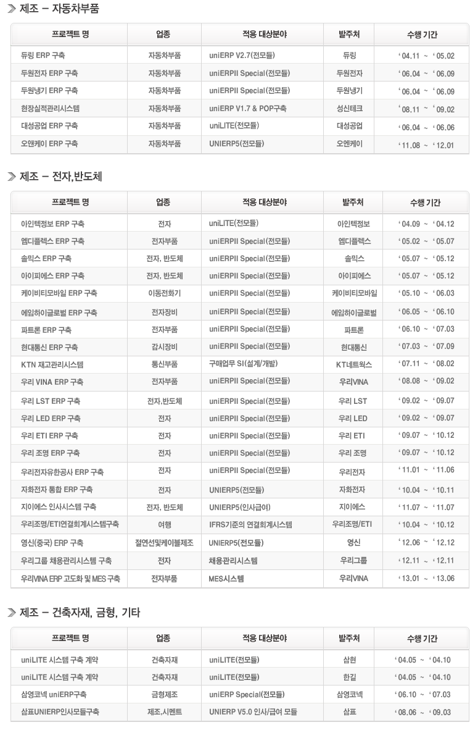470x738 pixels.
Task: Click the '자화전자 통합 ERP 구축' project cell
Action: pyautogui.click(x=57, y=490)
